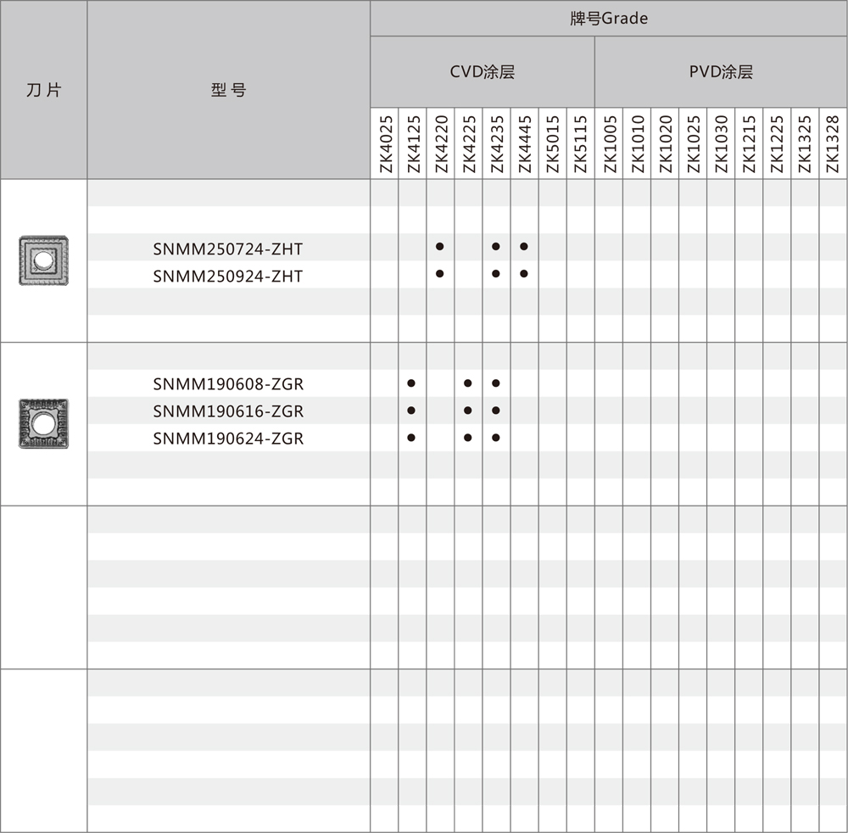
Task: Click the ZK1328 grade column header
Action: click(832, 143)
